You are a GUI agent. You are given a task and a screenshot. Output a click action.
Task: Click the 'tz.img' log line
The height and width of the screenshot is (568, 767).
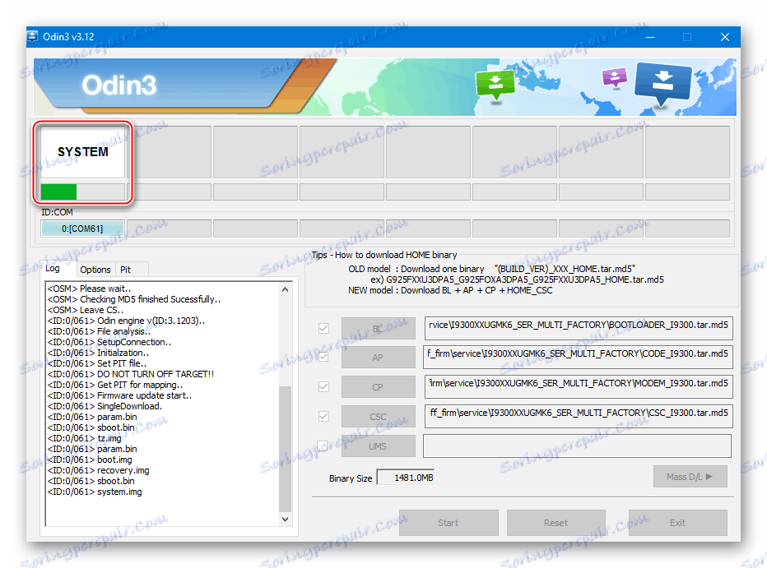[x=84, y=438]
